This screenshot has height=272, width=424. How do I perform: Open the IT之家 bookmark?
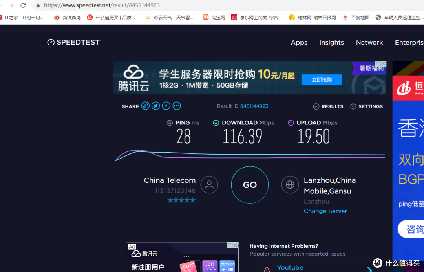pyautogui.click(x=22, y=18)
